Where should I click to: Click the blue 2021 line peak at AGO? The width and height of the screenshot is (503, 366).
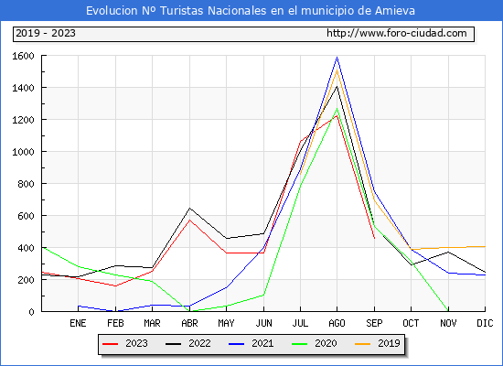click(337, 58)
